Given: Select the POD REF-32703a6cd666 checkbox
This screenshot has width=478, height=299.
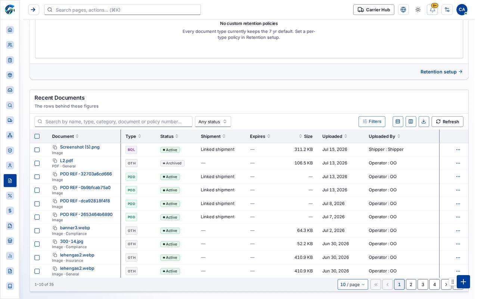Looking at the screenshot, I should [x=37, y=177].
